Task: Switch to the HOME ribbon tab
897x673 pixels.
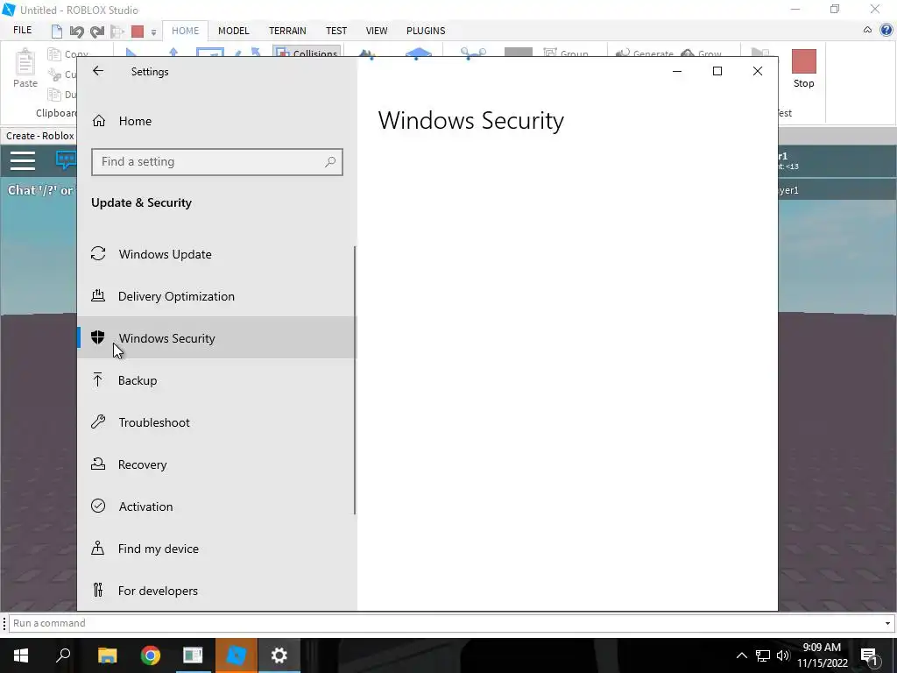Action: click(186, 31)
